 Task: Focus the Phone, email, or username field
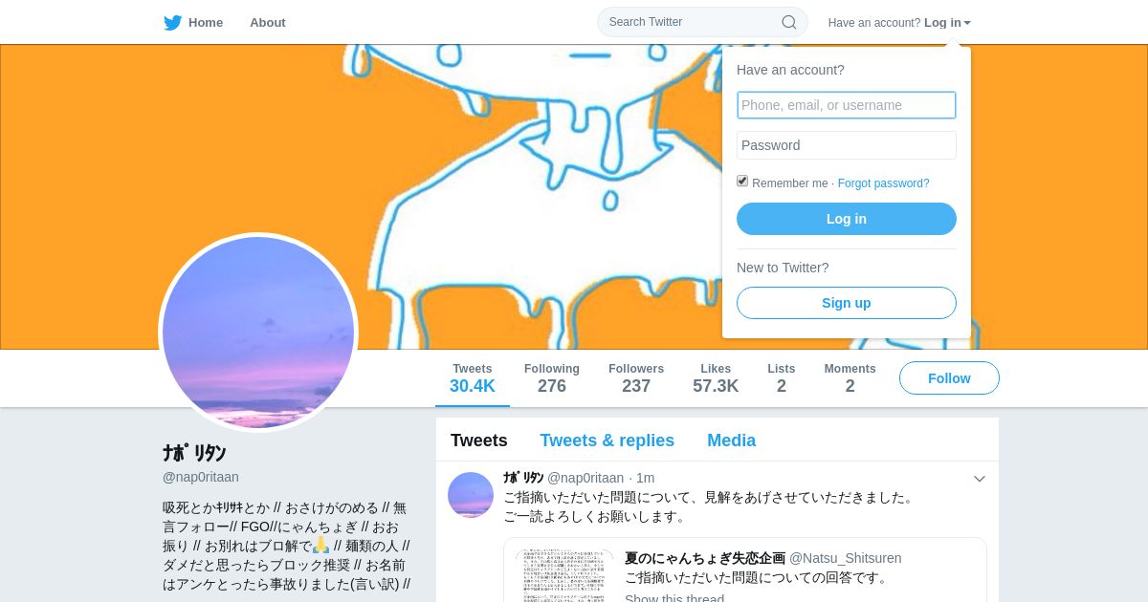tap(847, 105)
